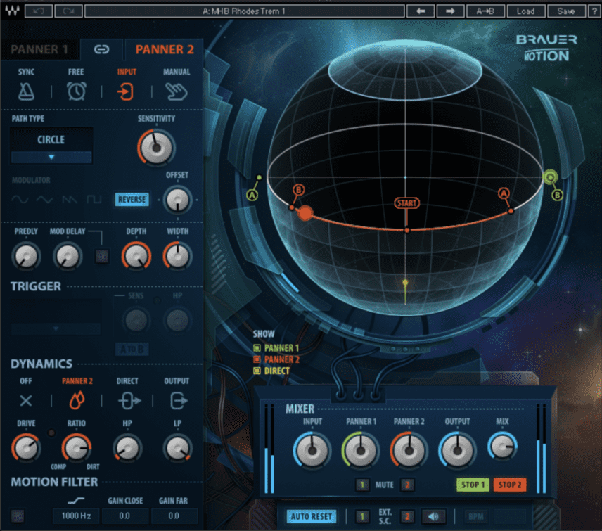Click orange B marker on panner path

[x=298, y=190]
